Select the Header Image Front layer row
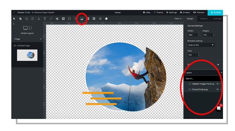Image resolution: width=235 pixels, height=131 pixels. [203, 84]
